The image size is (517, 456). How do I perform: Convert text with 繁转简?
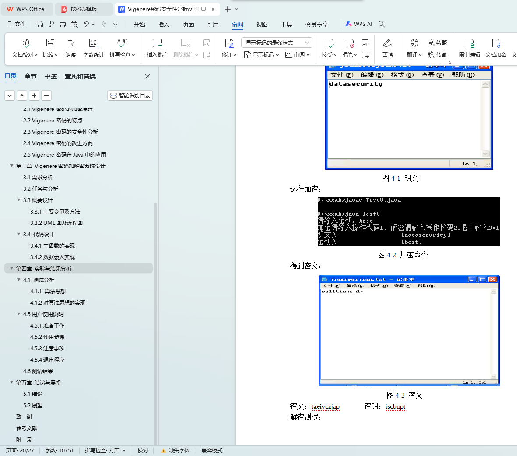[x=437, y=55]
